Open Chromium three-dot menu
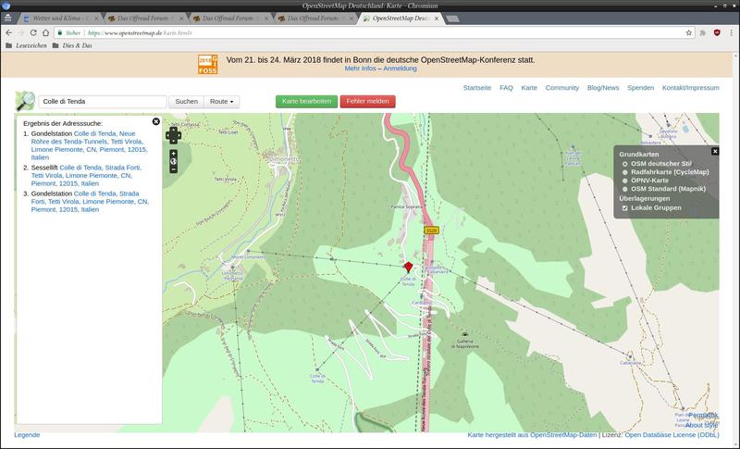Screen dimensions: 740x449 point(731,33)
